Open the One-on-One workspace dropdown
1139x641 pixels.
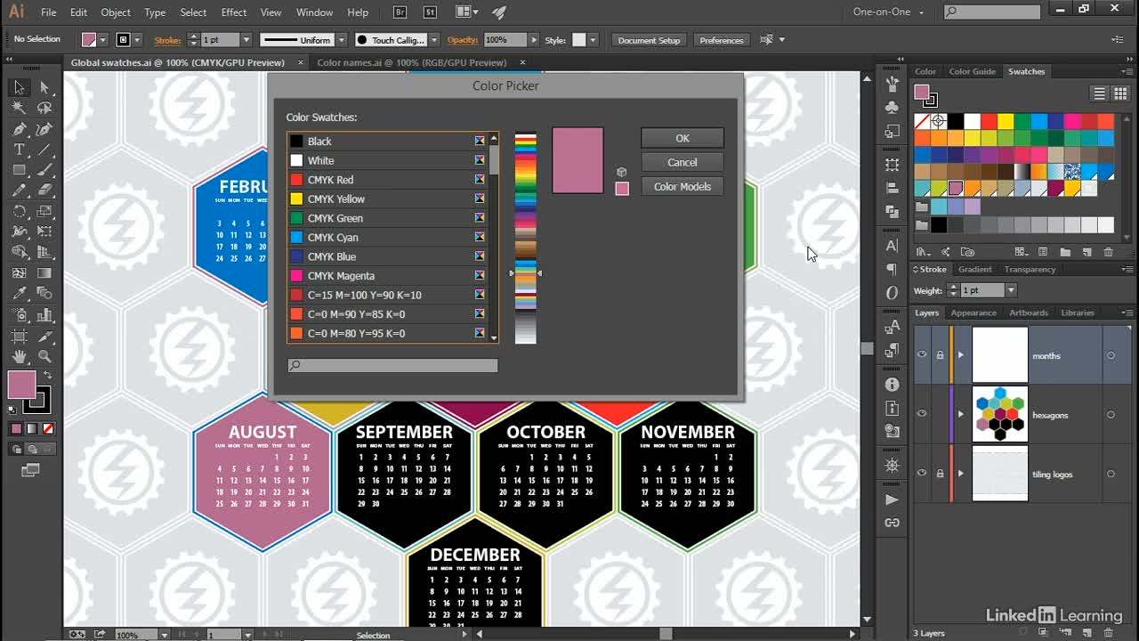coord(890,12)
